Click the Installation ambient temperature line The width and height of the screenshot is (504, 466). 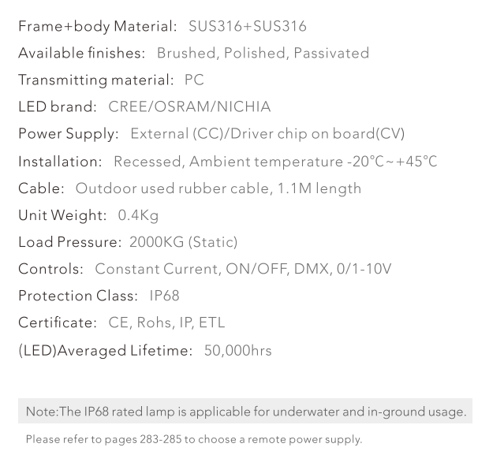point(227,161)
